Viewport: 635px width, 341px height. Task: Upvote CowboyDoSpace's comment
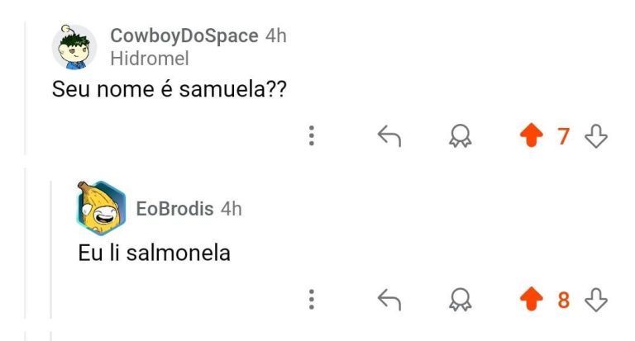pos(528,136)
